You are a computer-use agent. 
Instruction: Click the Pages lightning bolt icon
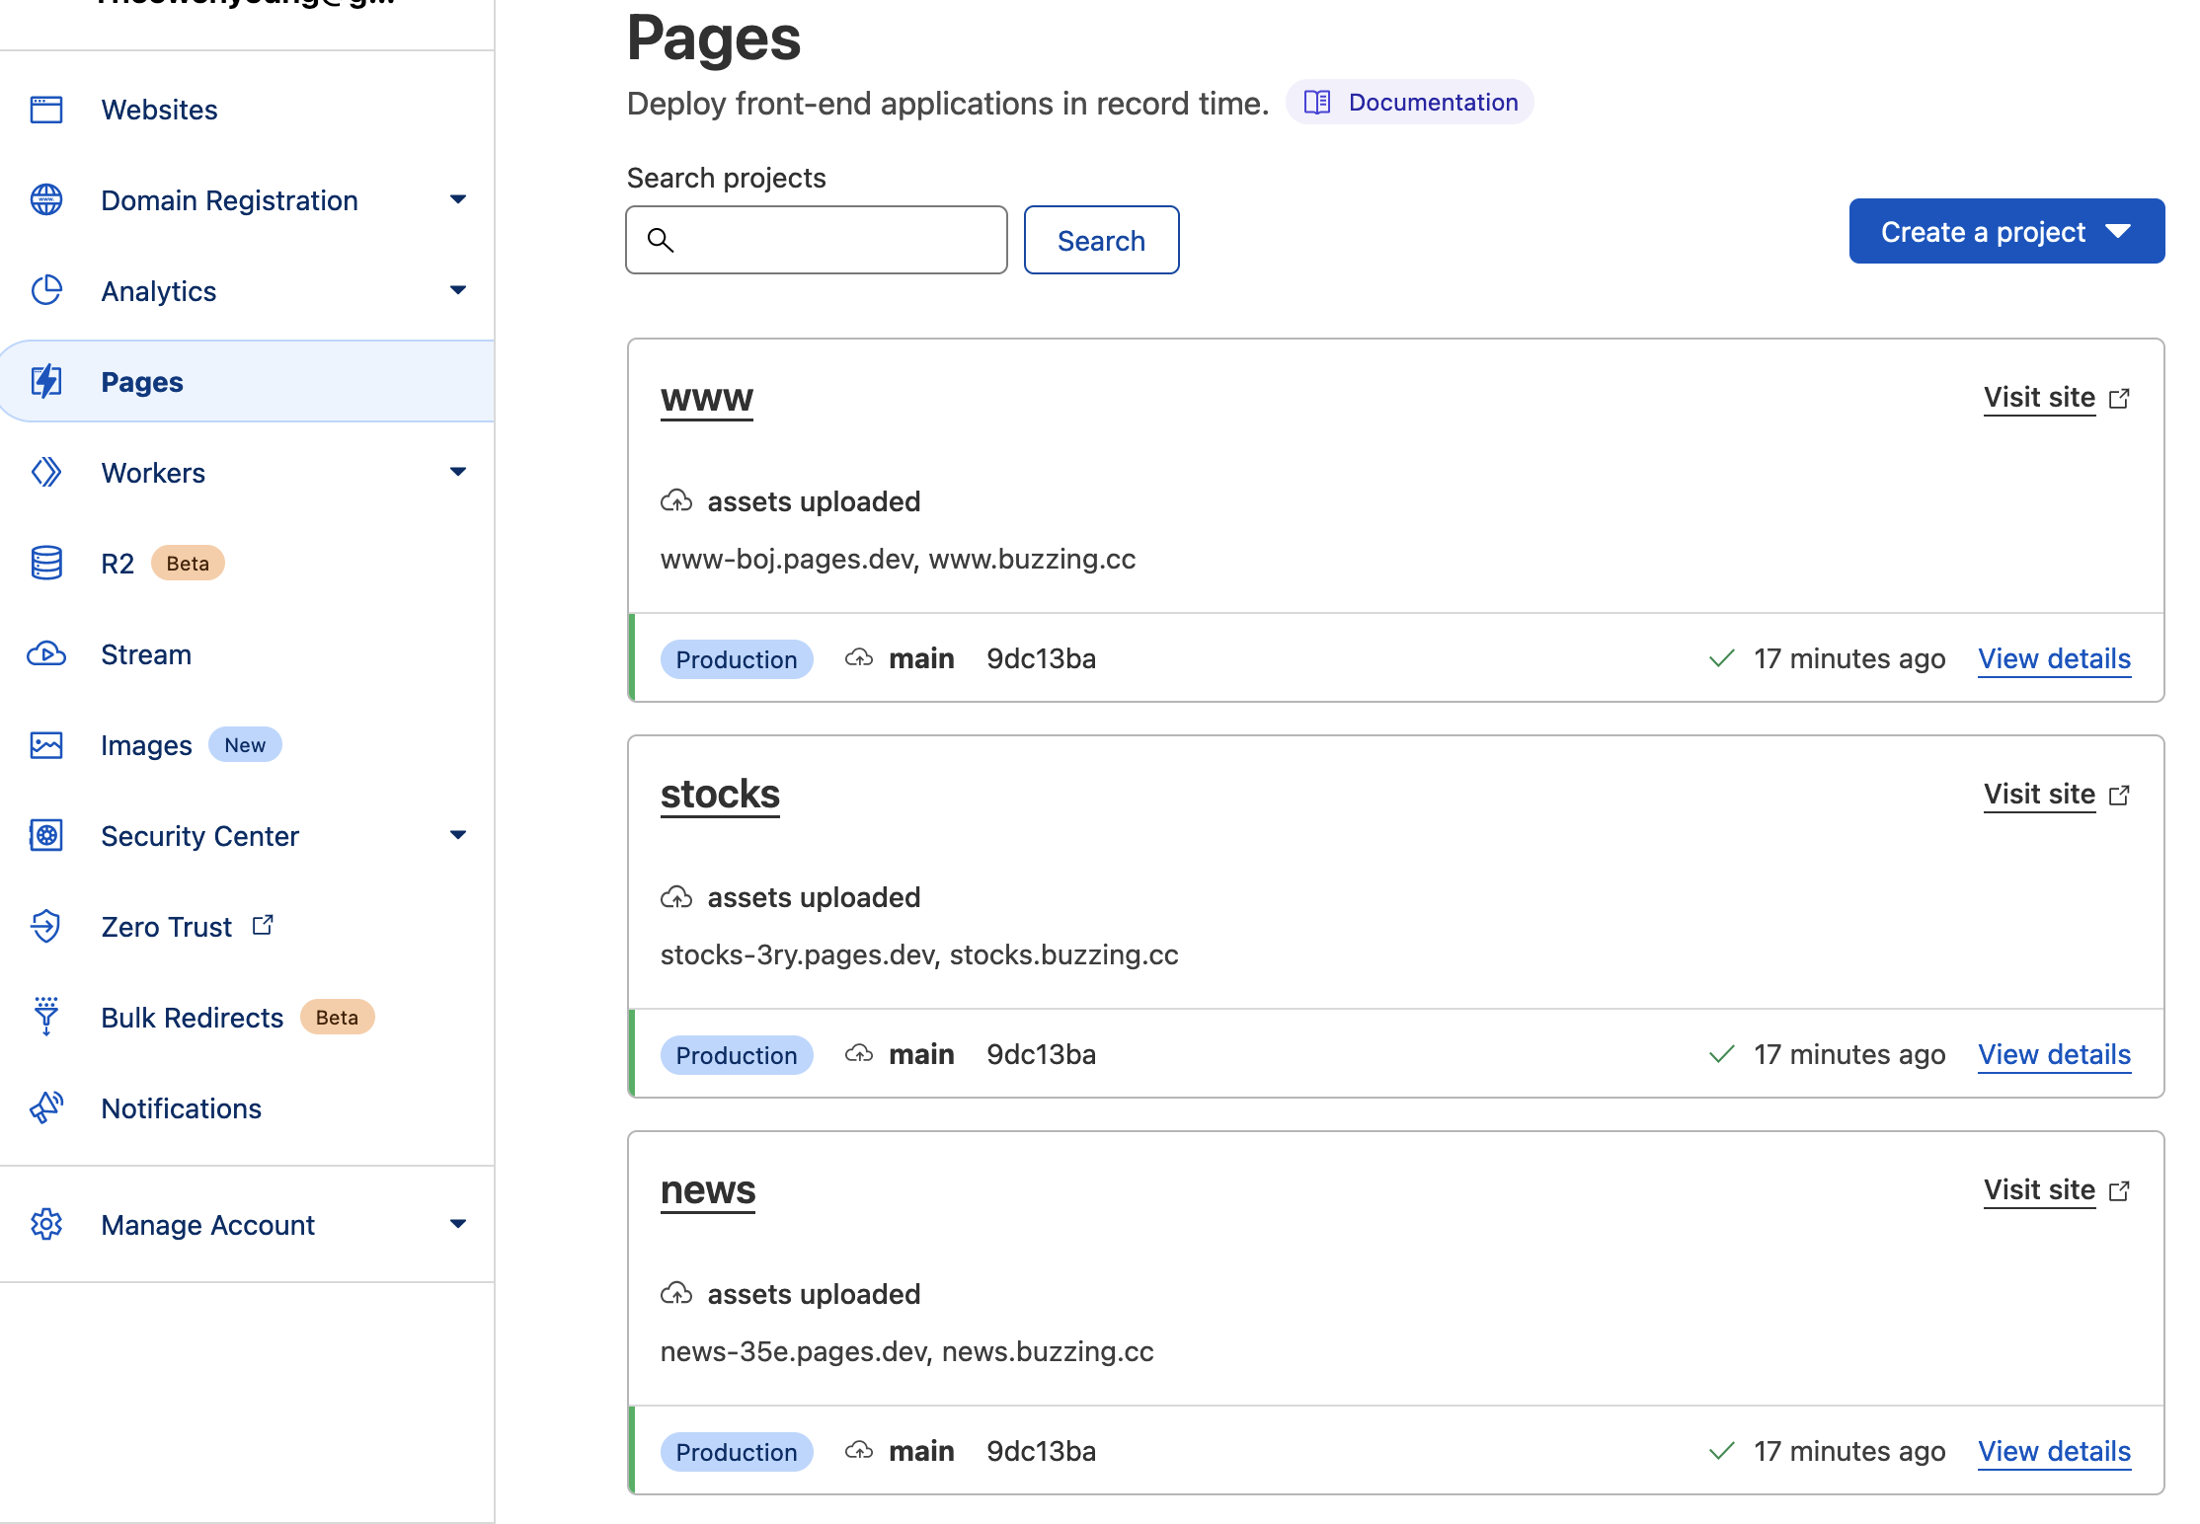pyautogui.click(x=46, y=382)
